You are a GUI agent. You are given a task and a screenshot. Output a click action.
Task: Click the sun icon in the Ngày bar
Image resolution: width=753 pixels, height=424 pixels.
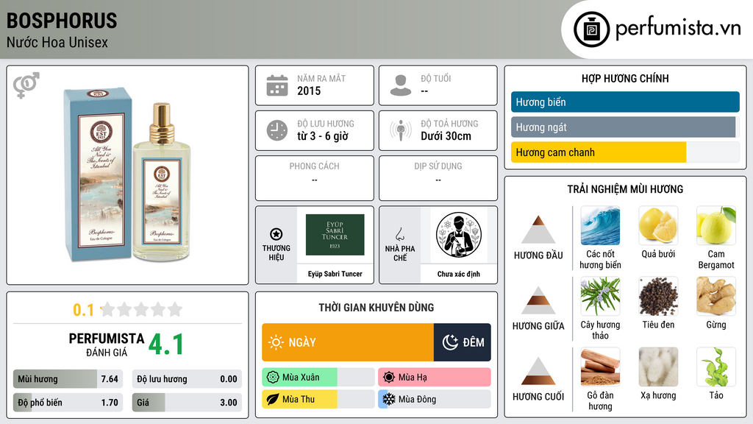276,342
